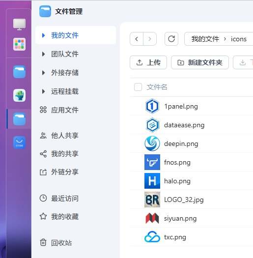This screenshot has width=253, height=258.
Task: Open the first blue folder icon in dock
Action: (x=20, y=72)
